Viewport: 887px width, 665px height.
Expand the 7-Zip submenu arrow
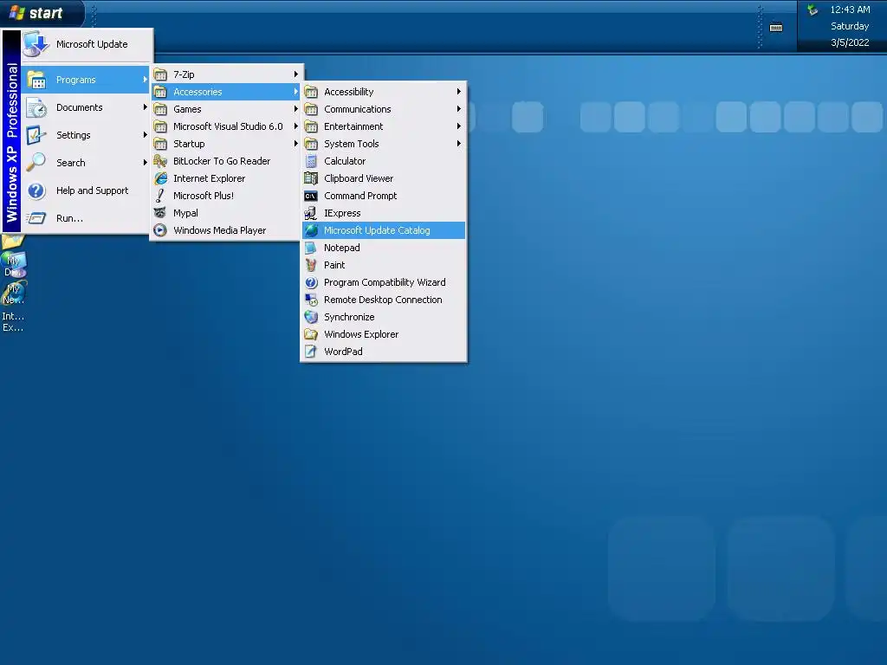point(296,74)
